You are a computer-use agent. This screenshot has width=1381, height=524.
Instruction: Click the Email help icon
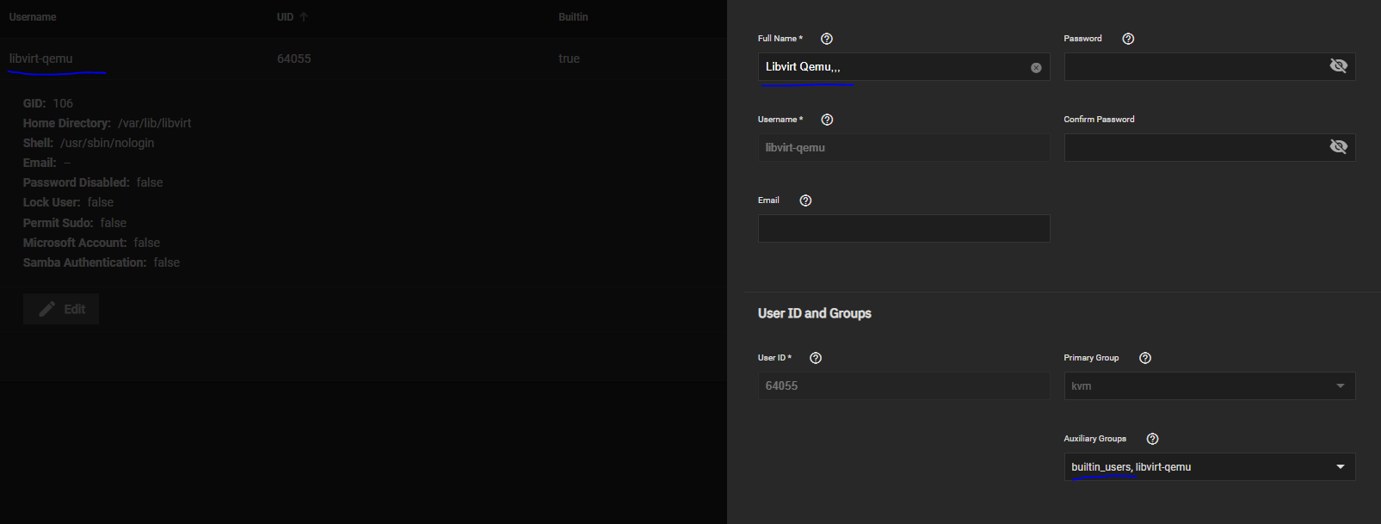[x=805, y=200]
